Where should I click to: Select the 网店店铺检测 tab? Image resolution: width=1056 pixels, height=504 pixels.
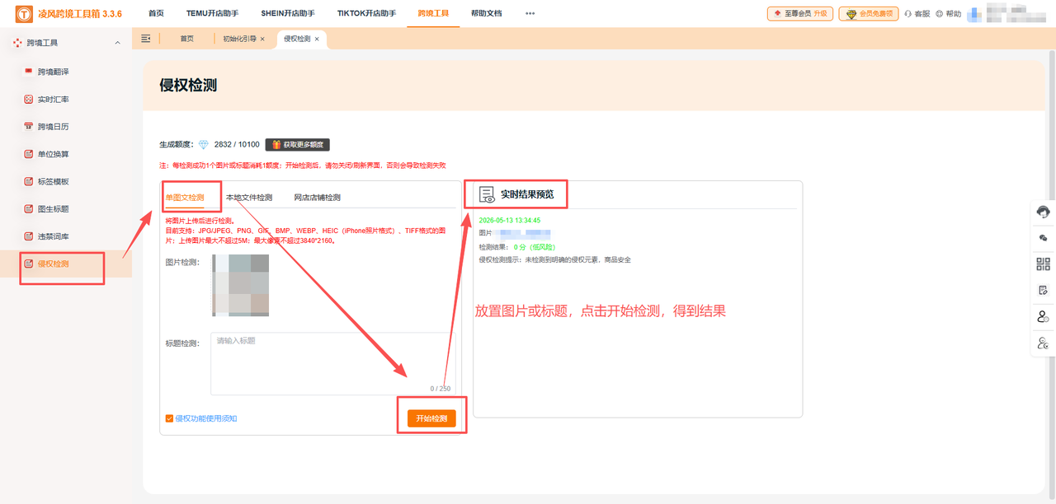[318, 198]
